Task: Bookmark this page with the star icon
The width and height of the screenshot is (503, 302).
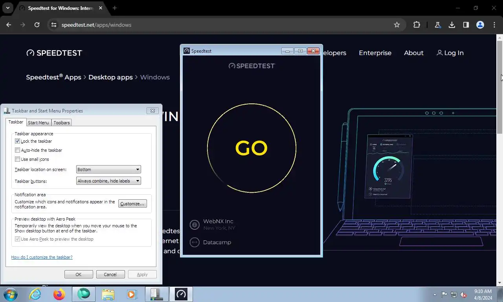Action: point(397,25)
